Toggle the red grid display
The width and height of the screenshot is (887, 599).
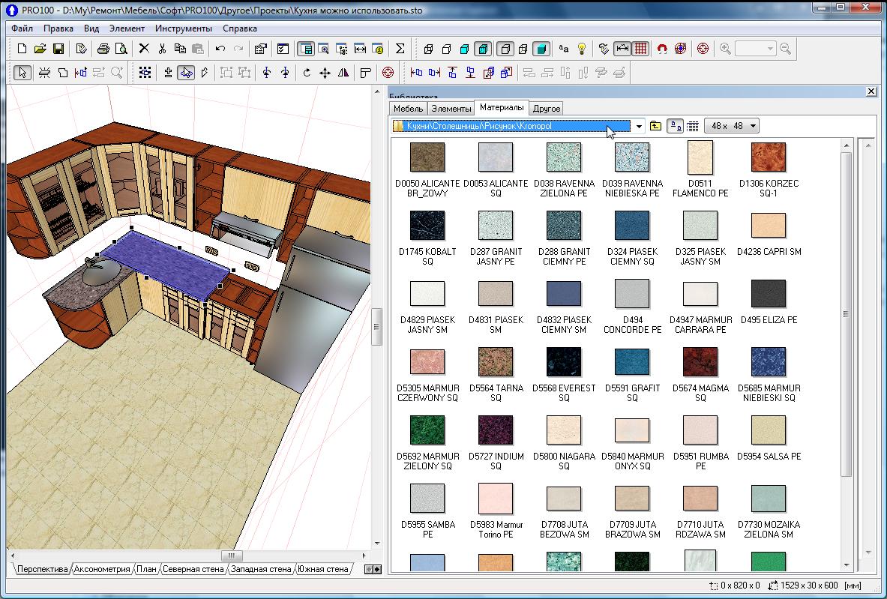tap(640, 49)
